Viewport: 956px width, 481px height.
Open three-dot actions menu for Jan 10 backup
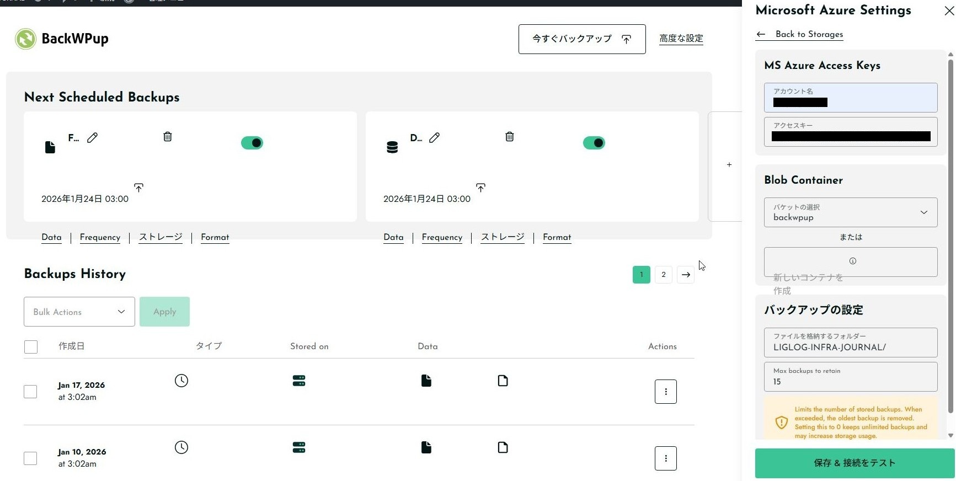665,458
